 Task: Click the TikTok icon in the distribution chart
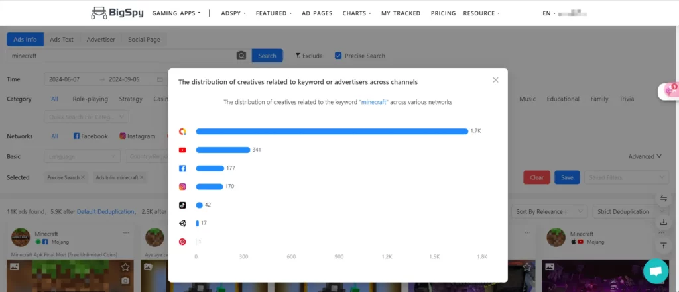[182, 205]
